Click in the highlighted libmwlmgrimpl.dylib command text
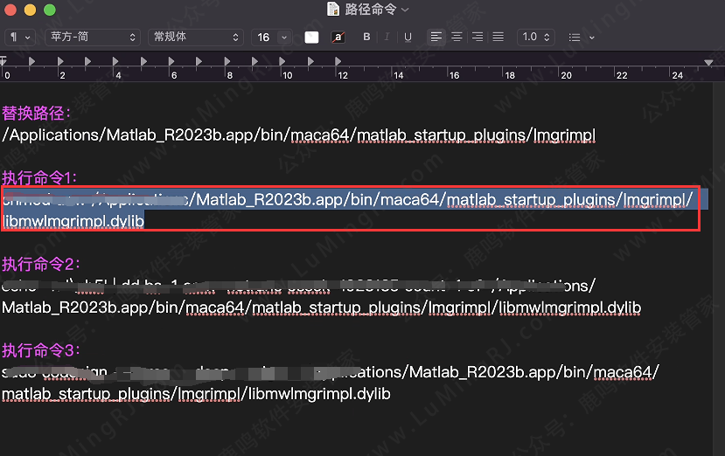725x456 pixels. coord(73,221)
